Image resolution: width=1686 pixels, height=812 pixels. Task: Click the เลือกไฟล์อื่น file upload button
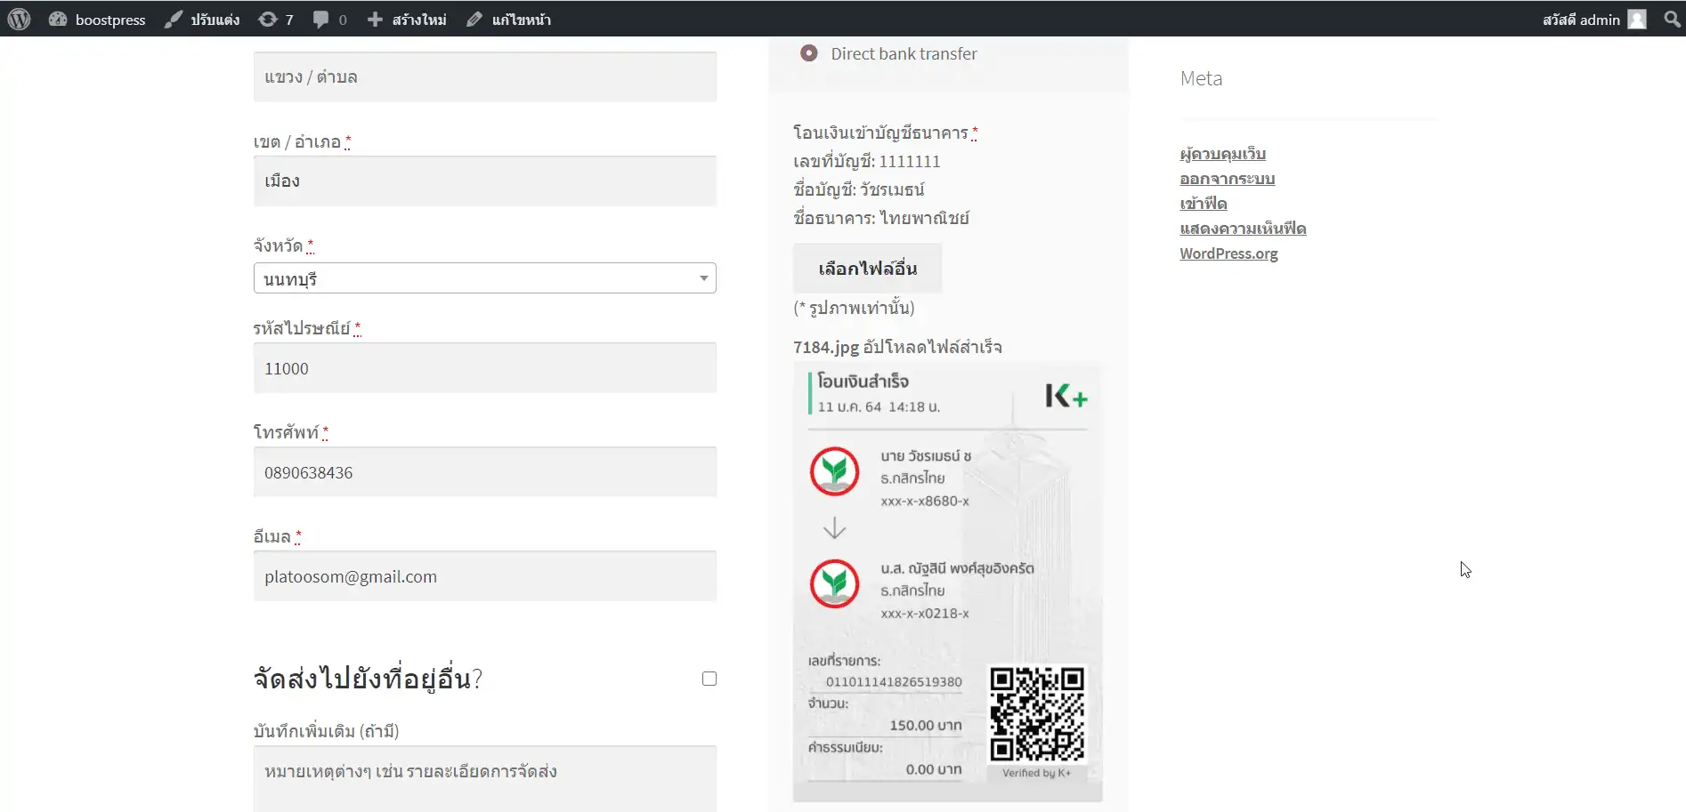tap(867, 269)
